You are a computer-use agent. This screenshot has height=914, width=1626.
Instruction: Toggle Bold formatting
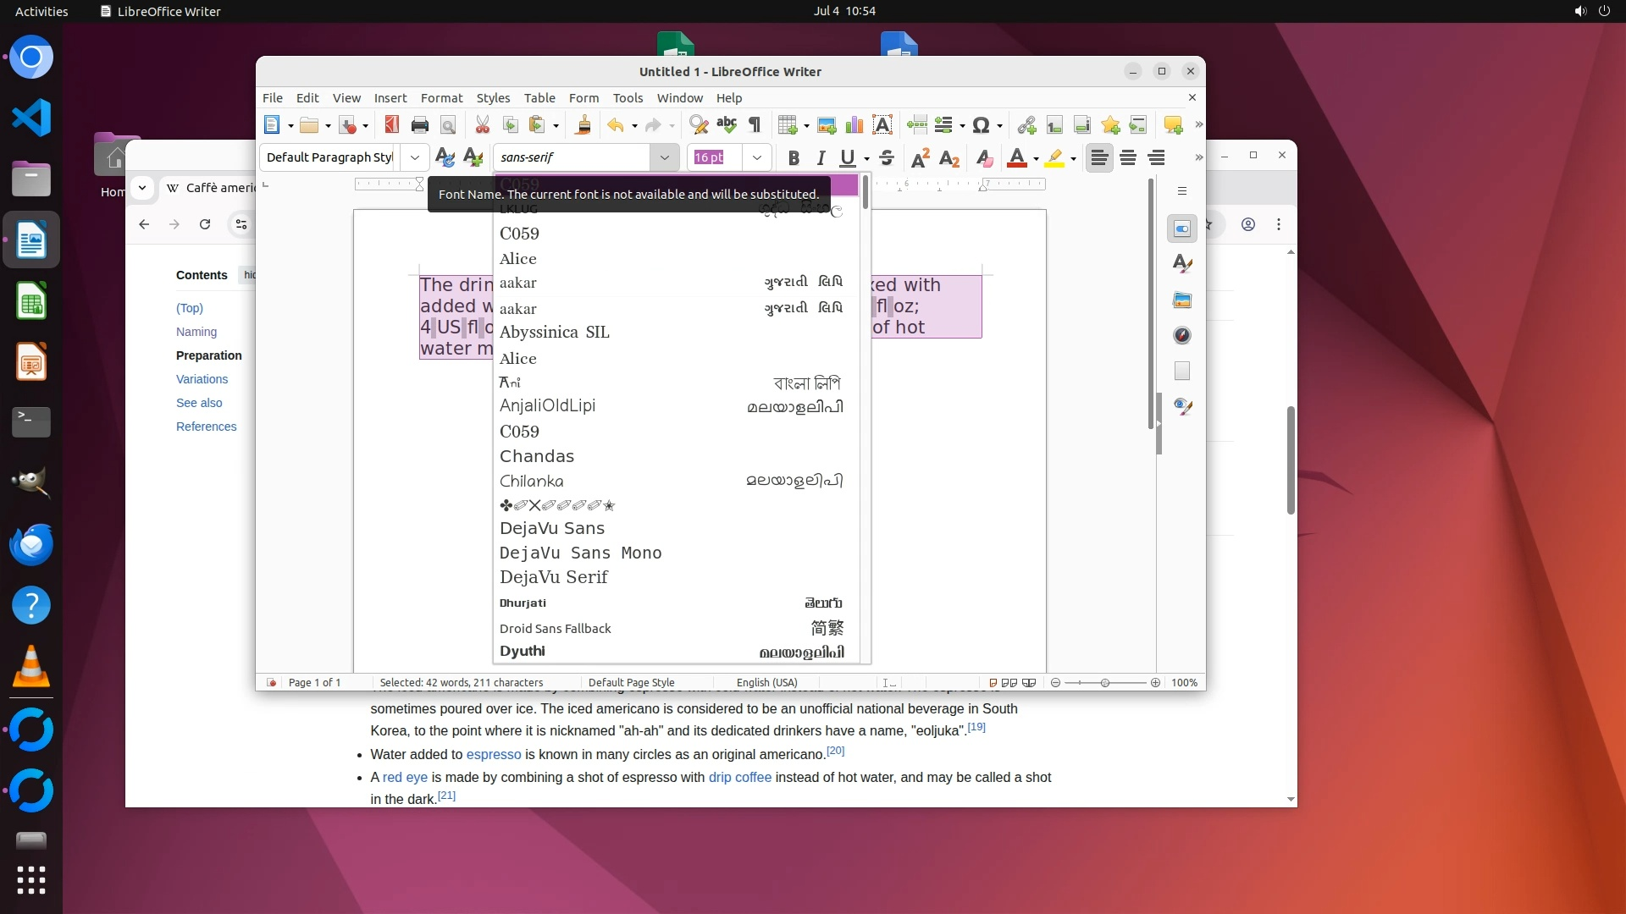tap(794, 157)
